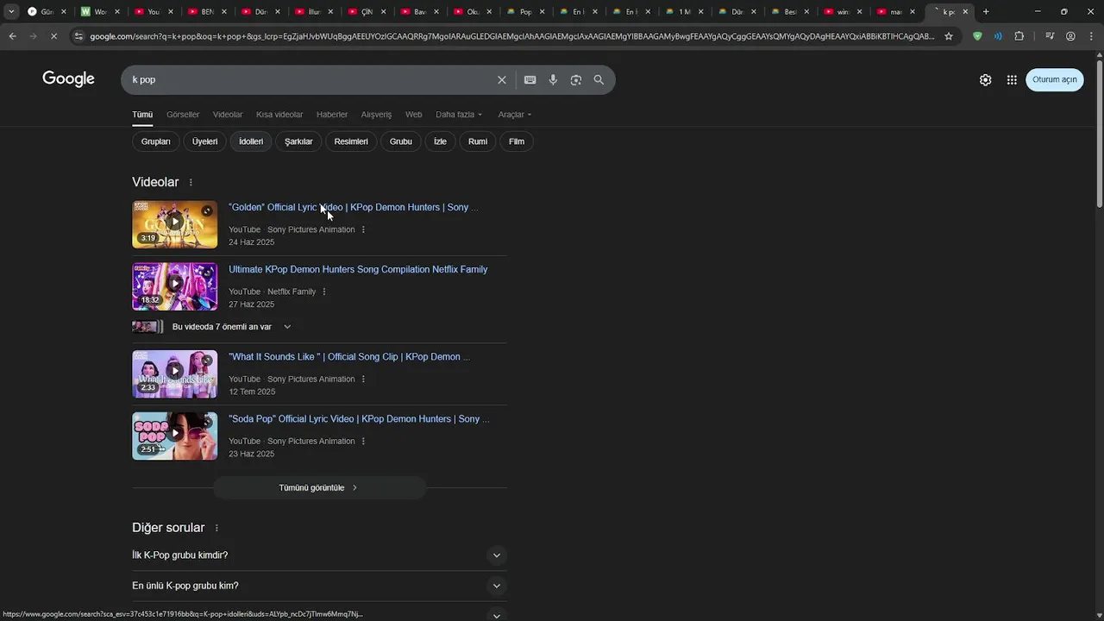Bookmark this page with the star icon

pos(949,36)
